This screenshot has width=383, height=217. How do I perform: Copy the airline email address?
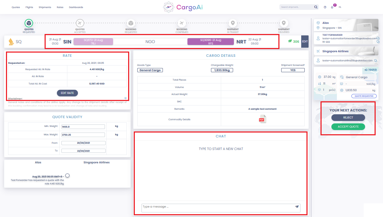pyautogui.click(x=376, y=60)
